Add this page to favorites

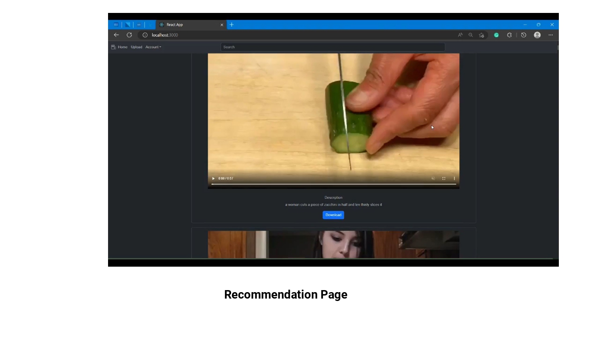[x=482, y=35]
